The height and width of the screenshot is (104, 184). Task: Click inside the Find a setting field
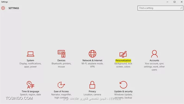point(160,8)
